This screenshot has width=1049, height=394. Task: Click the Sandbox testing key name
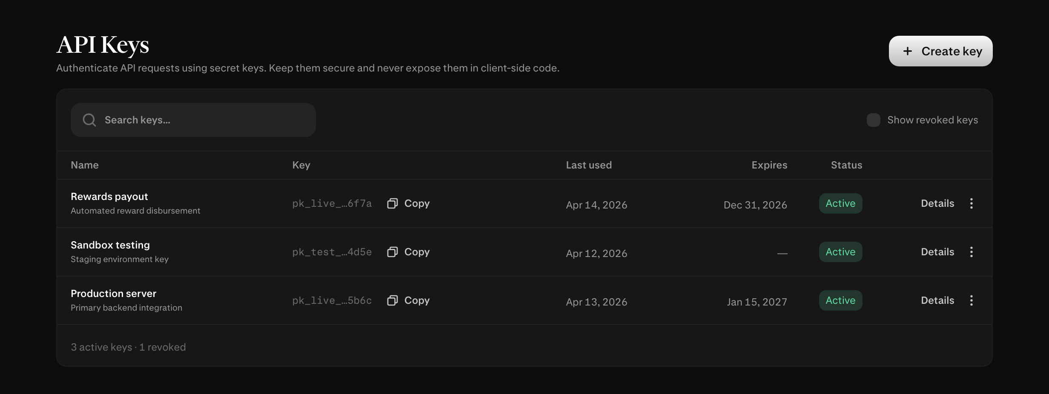click(x=110, y=245)
